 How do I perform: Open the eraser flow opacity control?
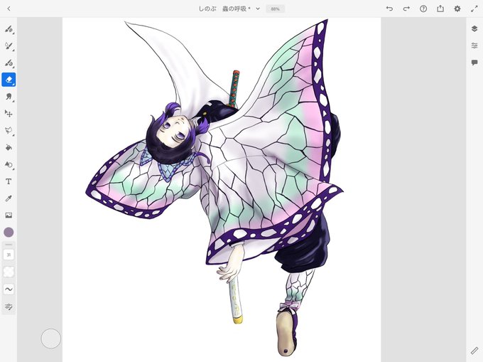(x=9, y=272)
